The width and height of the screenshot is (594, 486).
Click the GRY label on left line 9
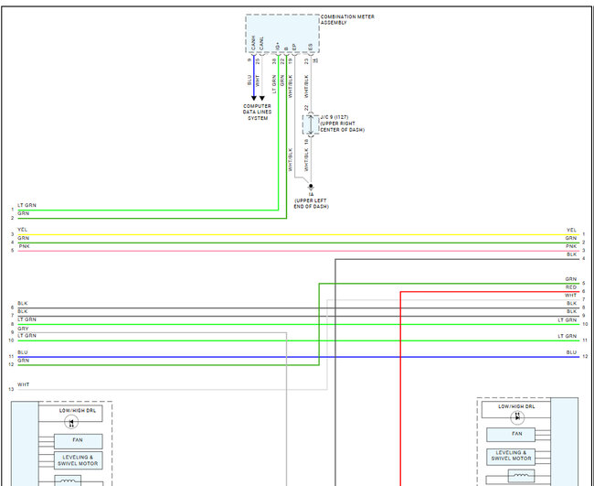click(x=23, y=329)
